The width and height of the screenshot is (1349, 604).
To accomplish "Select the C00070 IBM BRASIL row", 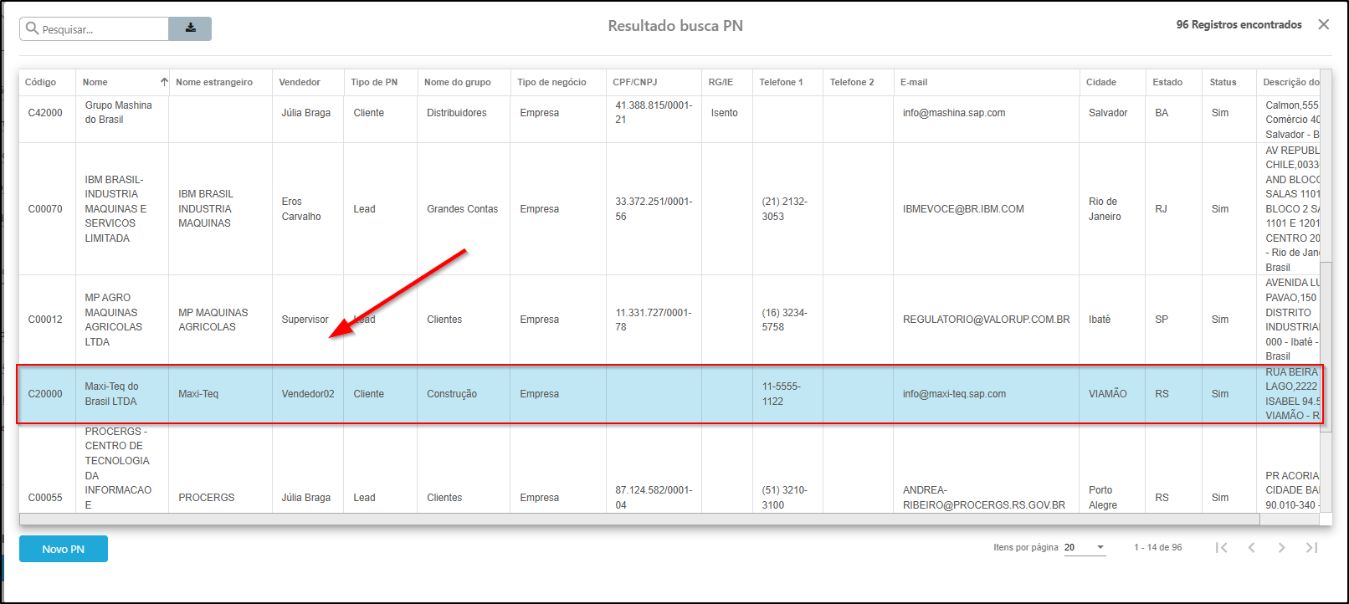I will click(45, 209).
